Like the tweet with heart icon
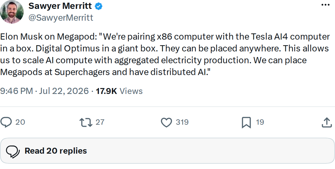 (x=166, y=123)
